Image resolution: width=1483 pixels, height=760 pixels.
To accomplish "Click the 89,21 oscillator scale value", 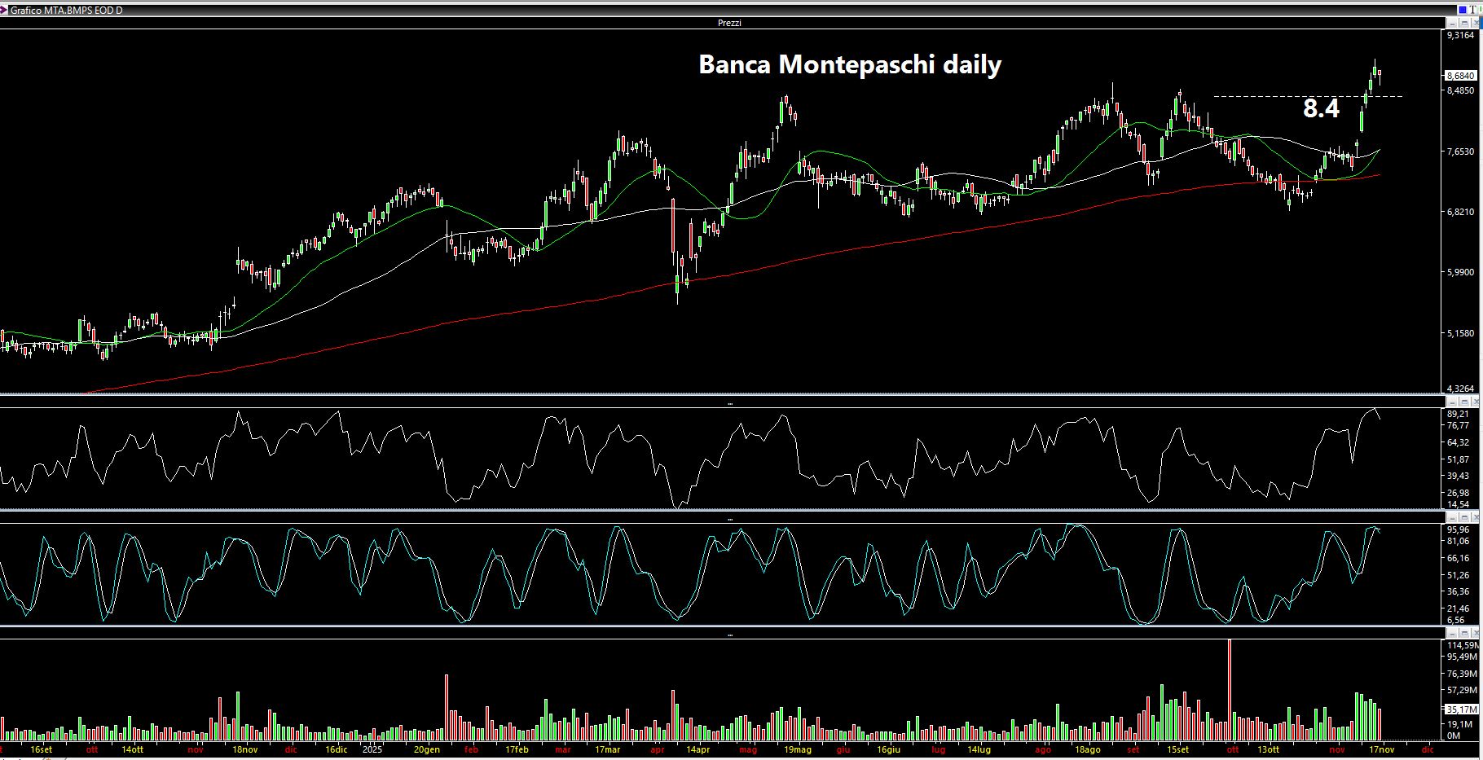I will pyautogui.click(x=1458, y=414).
